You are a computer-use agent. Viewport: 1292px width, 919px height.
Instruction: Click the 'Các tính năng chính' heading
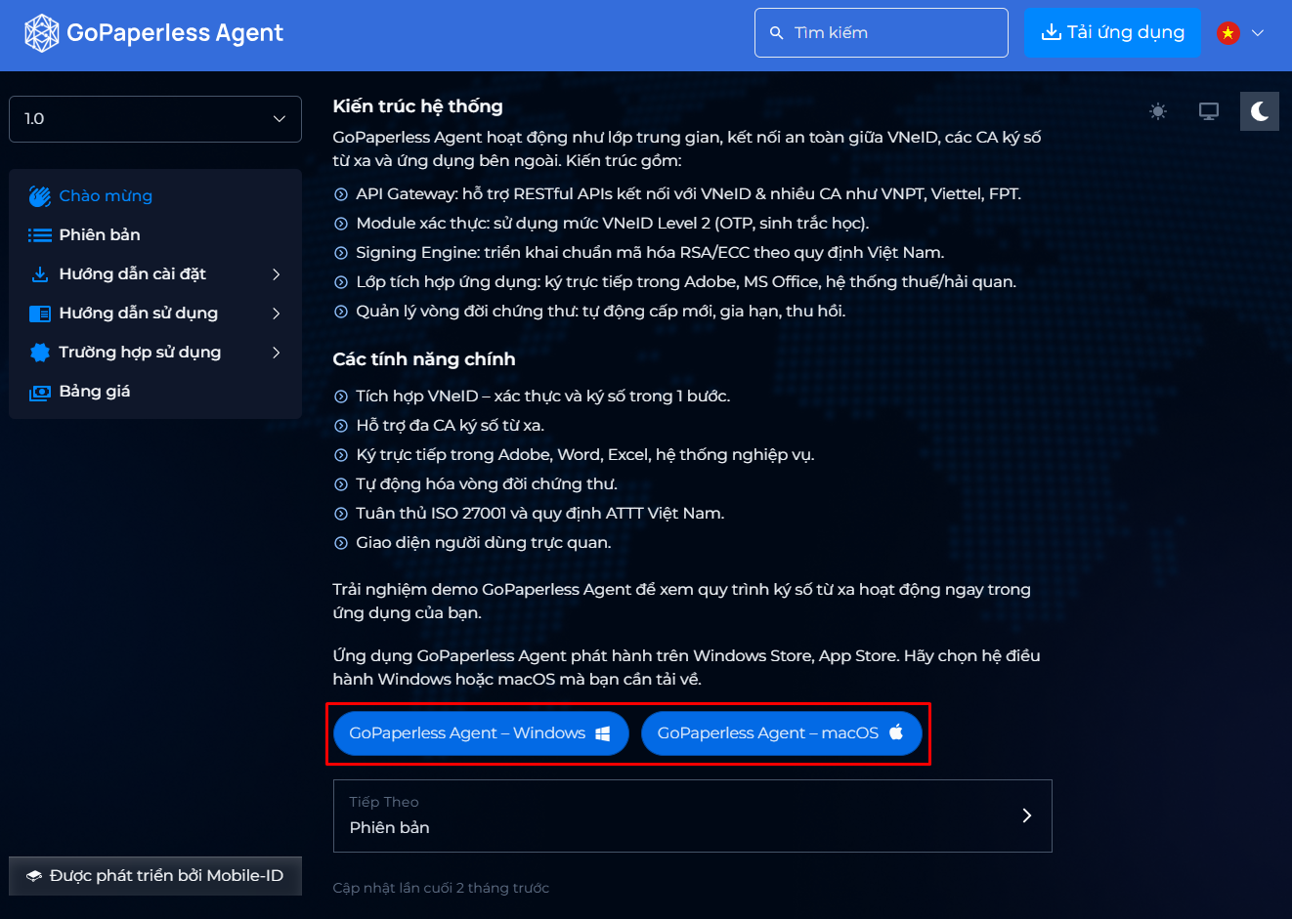[x=424, y=359]
